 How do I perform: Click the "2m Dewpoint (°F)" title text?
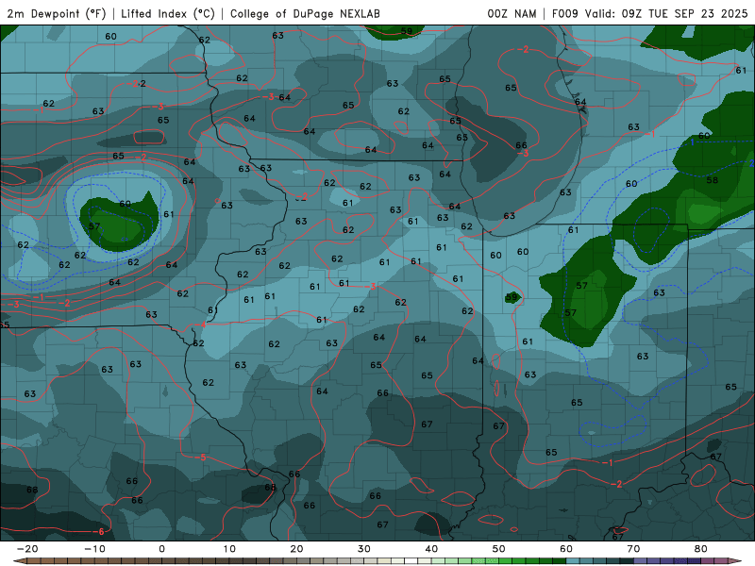pos(56,13)
